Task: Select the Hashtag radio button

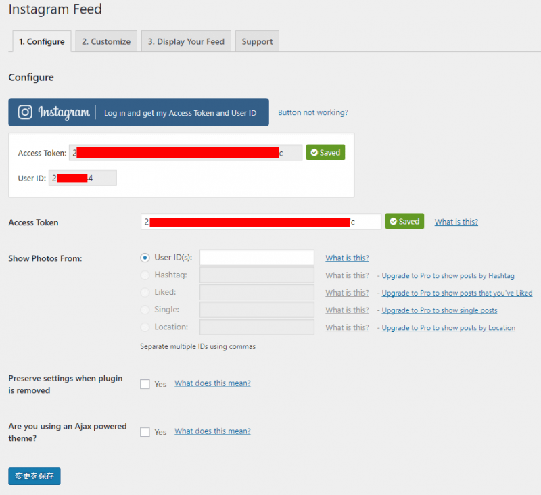Action: point(145,275)
